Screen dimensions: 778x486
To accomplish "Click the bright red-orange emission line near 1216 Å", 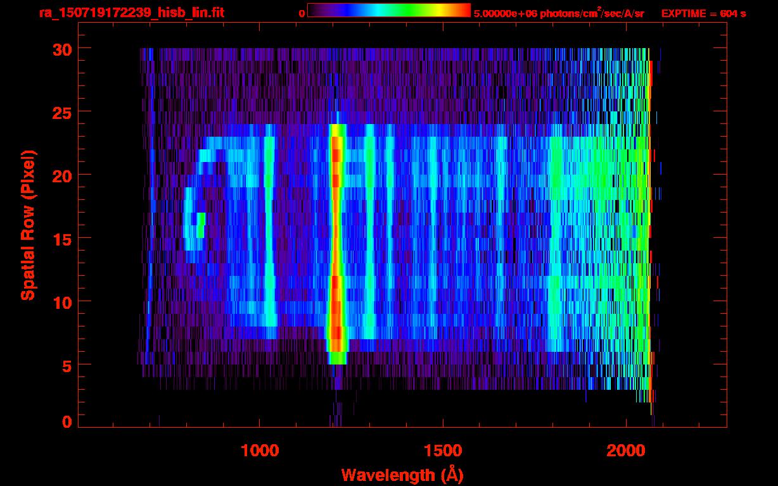I will coord(336,244).
